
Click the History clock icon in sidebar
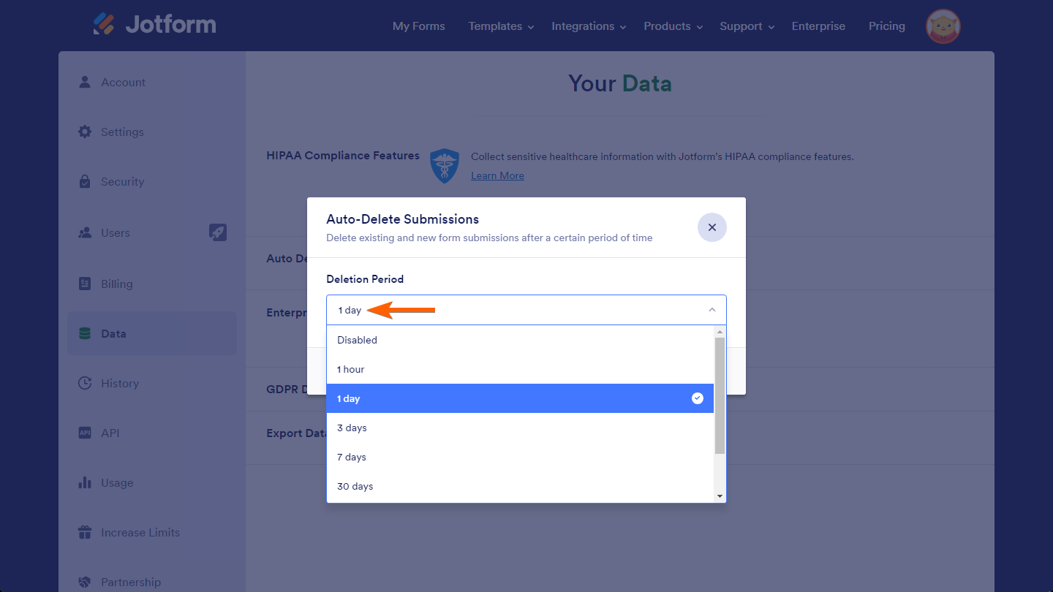(x=85, y=383)
